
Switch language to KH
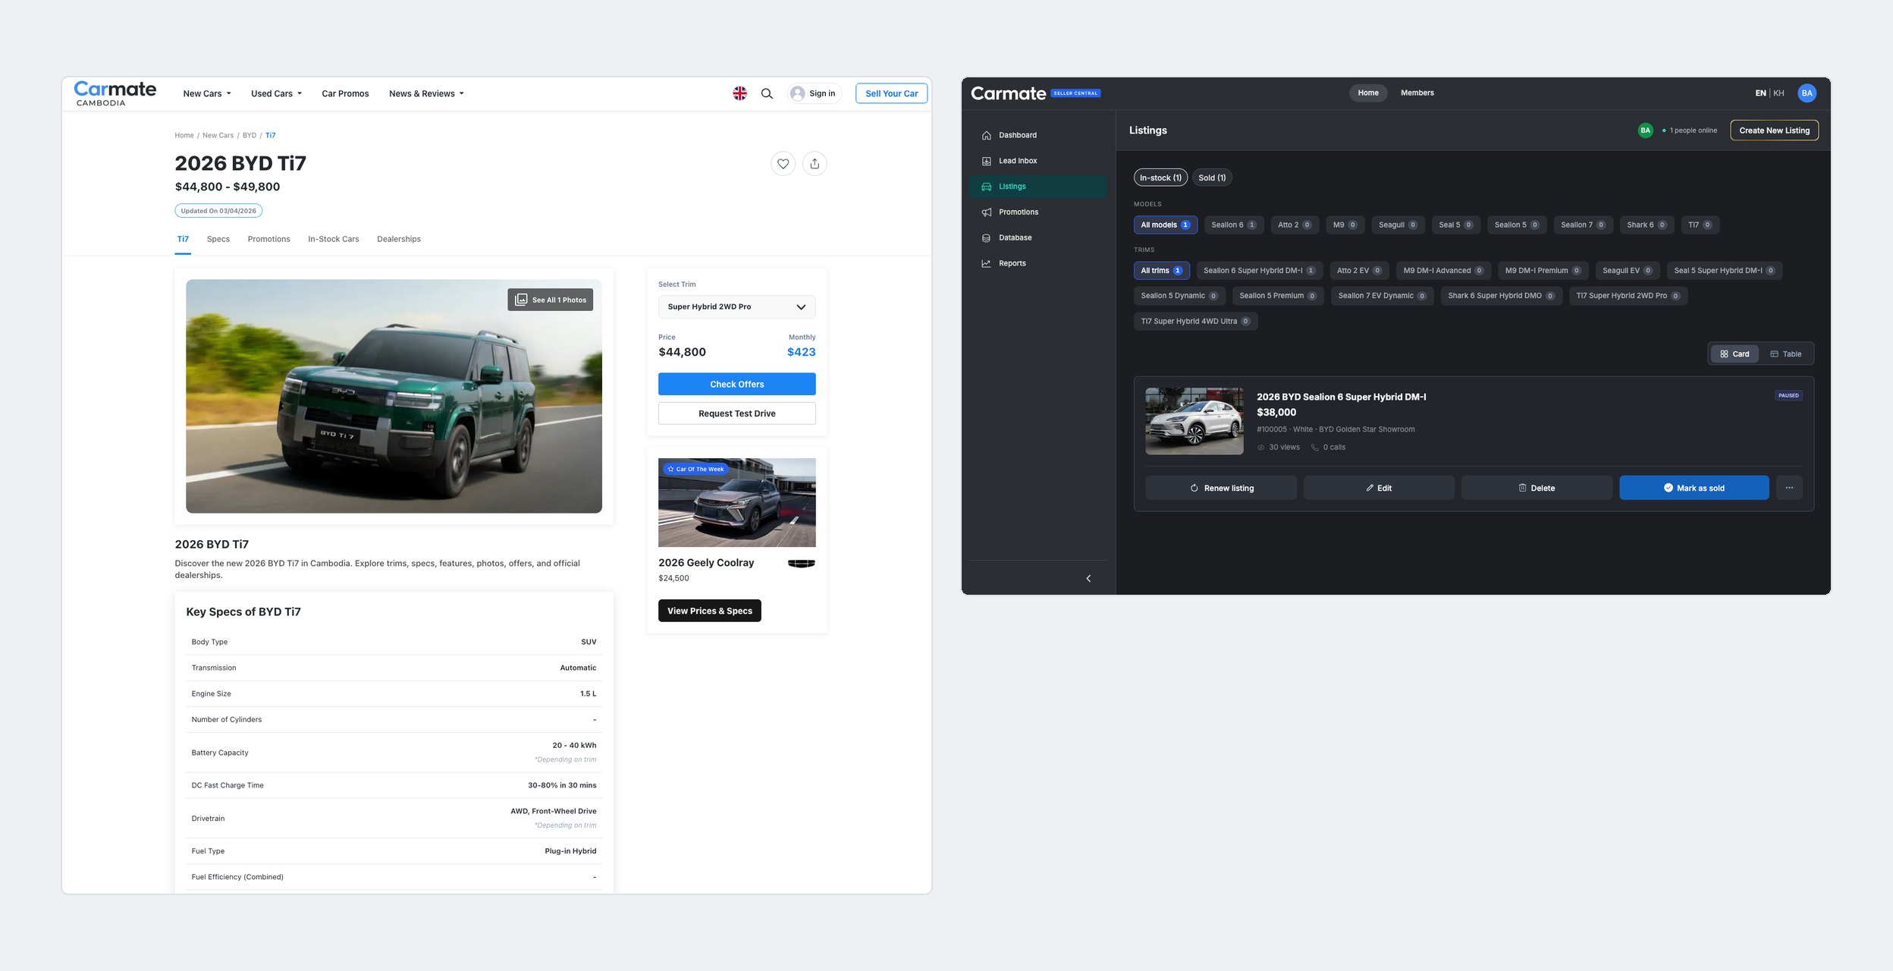coord(1778,93)
